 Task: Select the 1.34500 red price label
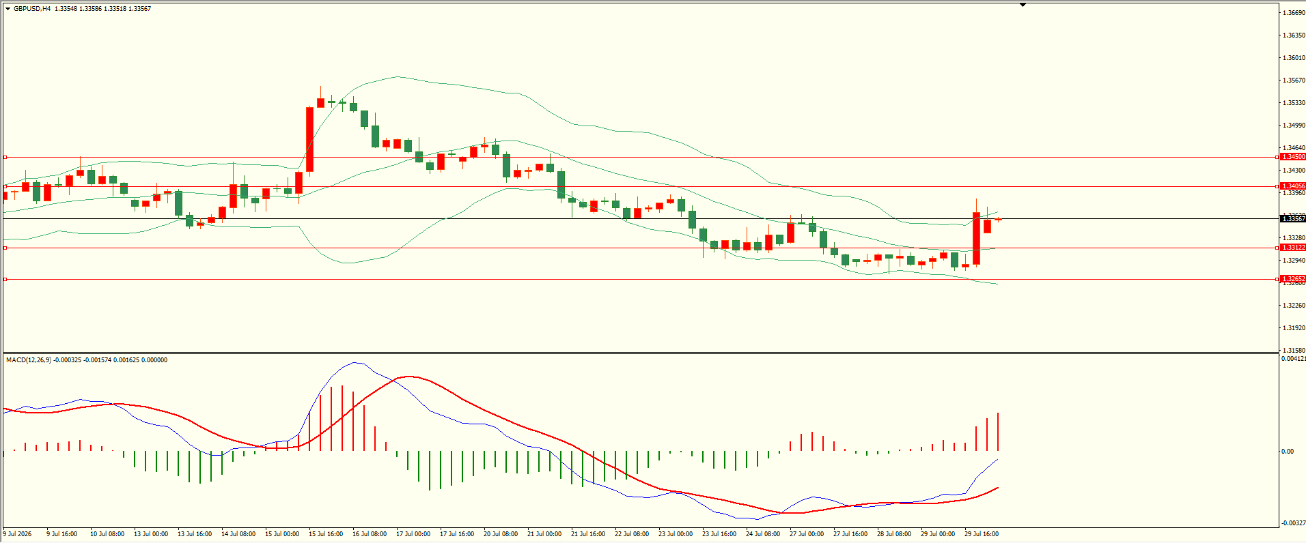click(x=1293, y=157)
